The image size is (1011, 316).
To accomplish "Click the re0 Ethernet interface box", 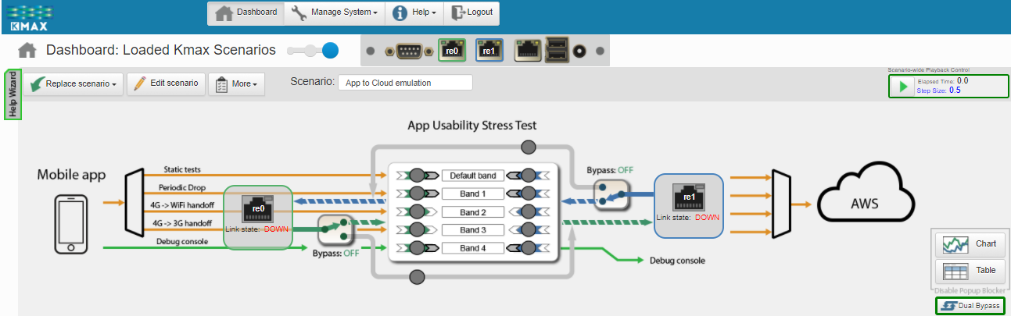I will pyautogui.click(x=258, y=218).
